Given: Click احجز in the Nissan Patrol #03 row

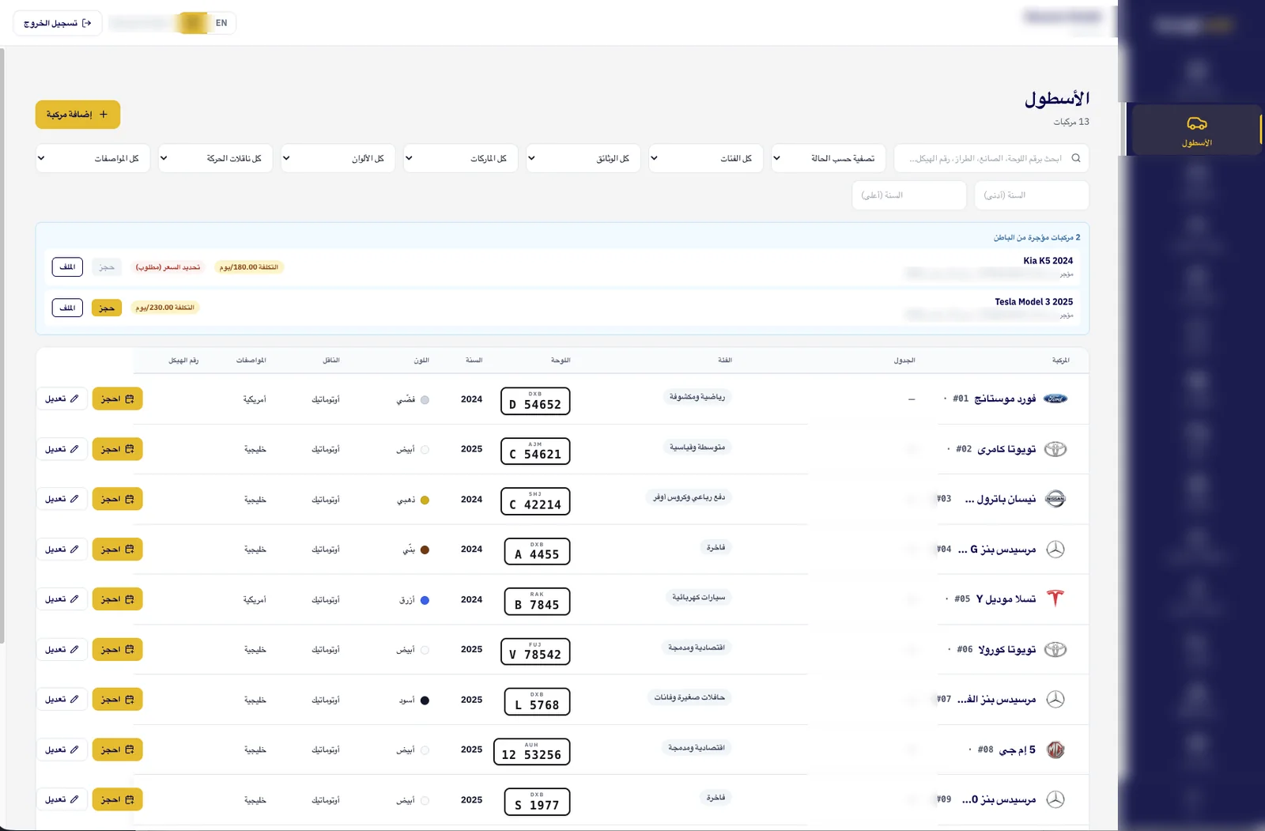Looking at the screenshot, I should pos(117,499).
